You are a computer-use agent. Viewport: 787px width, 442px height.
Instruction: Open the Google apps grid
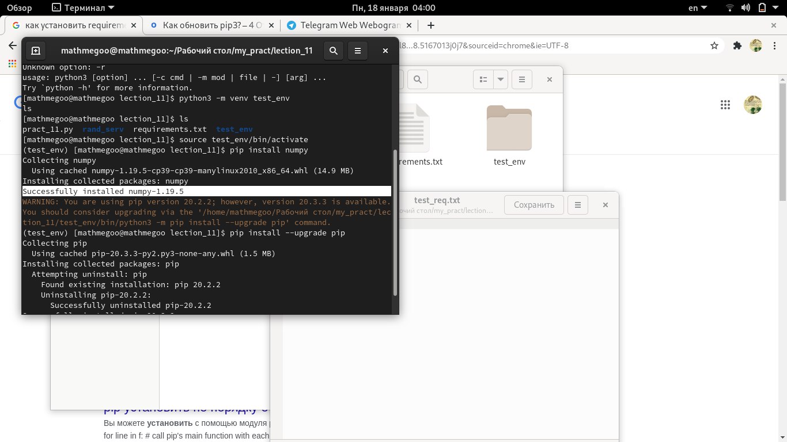(x=725, y=105)
